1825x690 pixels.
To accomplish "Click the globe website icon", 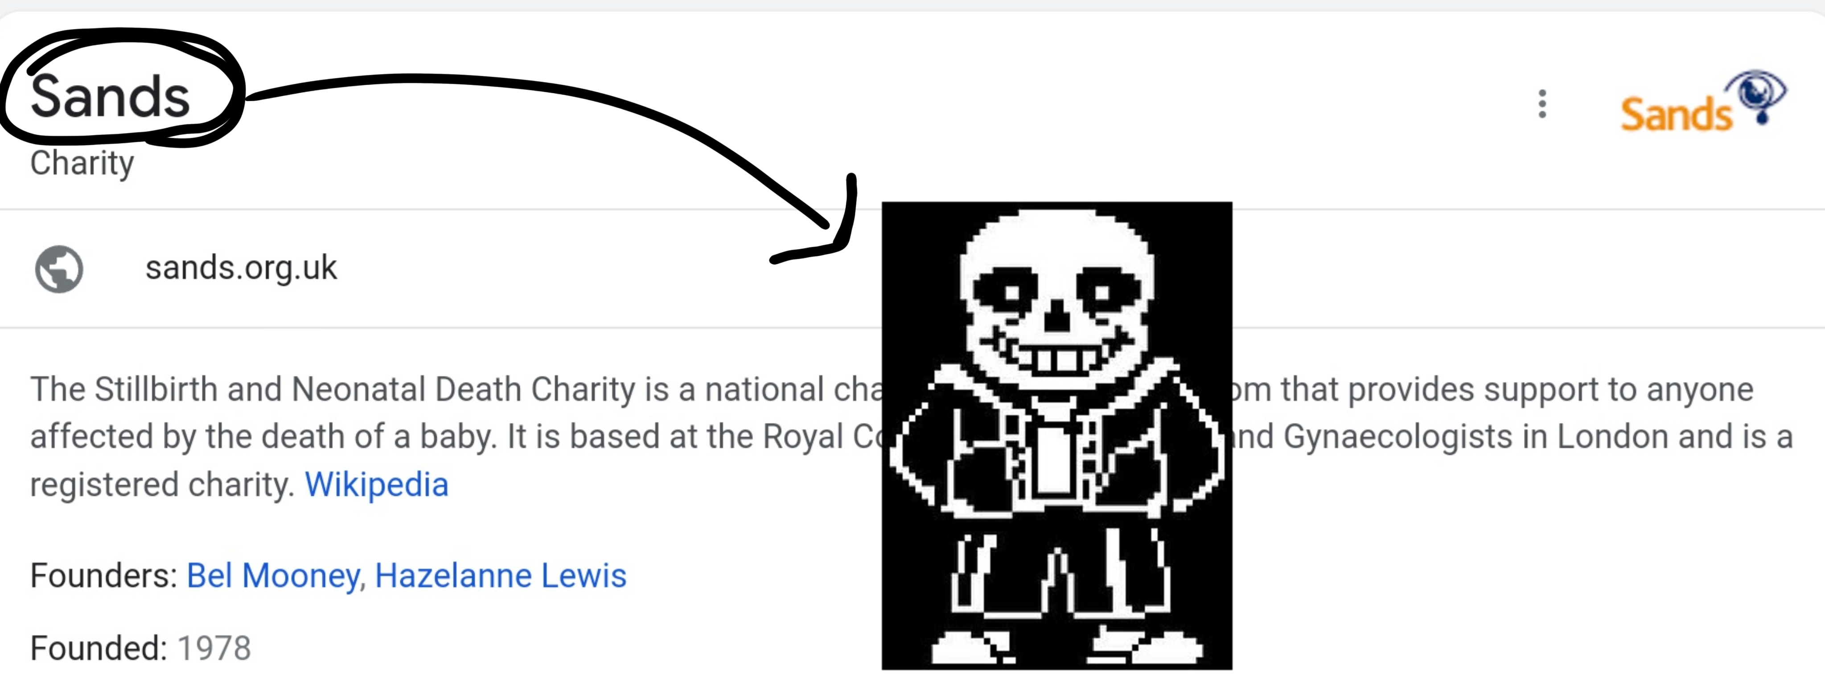I will (x=59, y=269).
